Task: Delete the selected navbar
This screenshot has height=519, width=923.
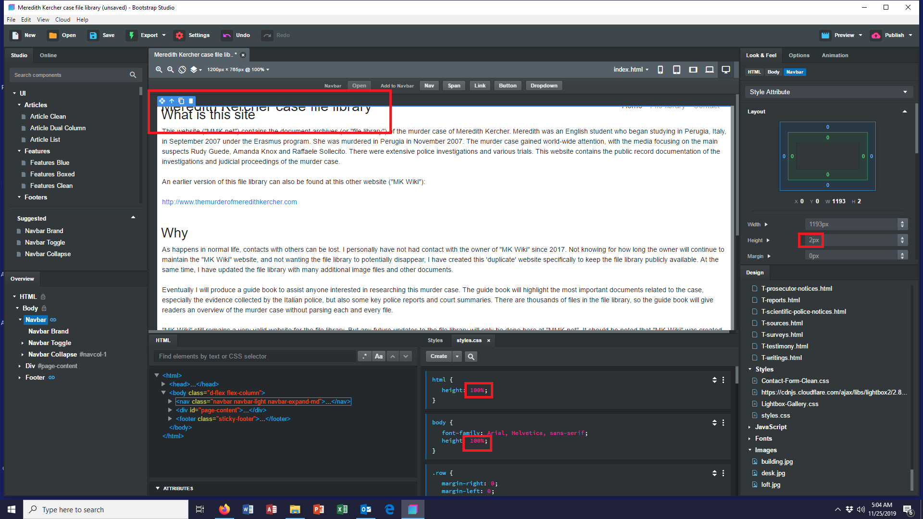Action: tap(191, 101)
